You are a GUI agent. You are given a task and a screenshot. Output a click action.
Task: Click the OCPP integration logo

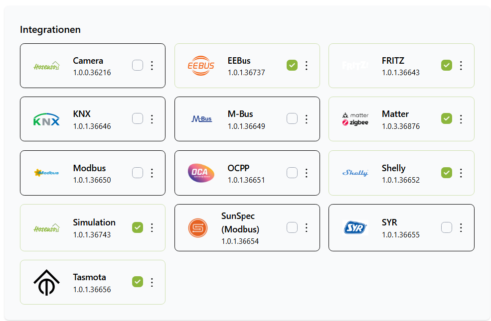point(201,173)
